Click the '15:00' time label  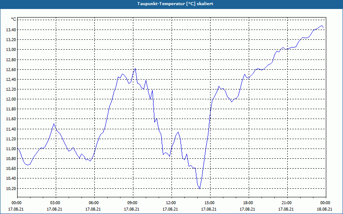coord(210,203)
